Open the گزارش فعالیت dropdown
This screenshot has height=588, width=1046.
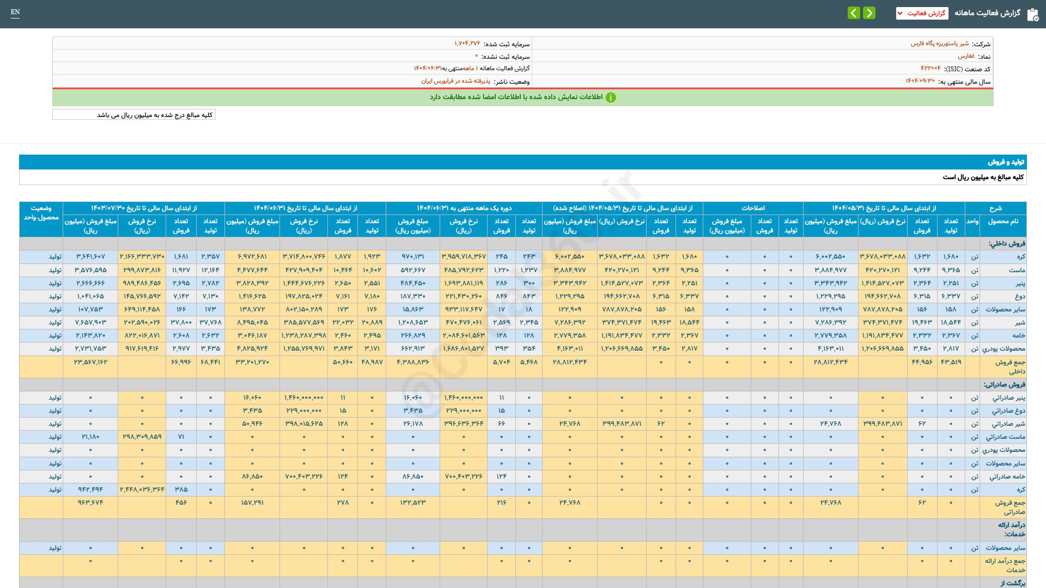click(x=922, y=13)
